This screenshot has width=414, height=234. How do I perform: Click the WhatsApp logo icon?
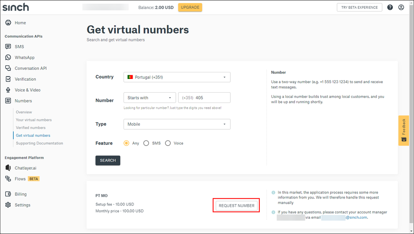pyautogui.click(x=8, y=57)
